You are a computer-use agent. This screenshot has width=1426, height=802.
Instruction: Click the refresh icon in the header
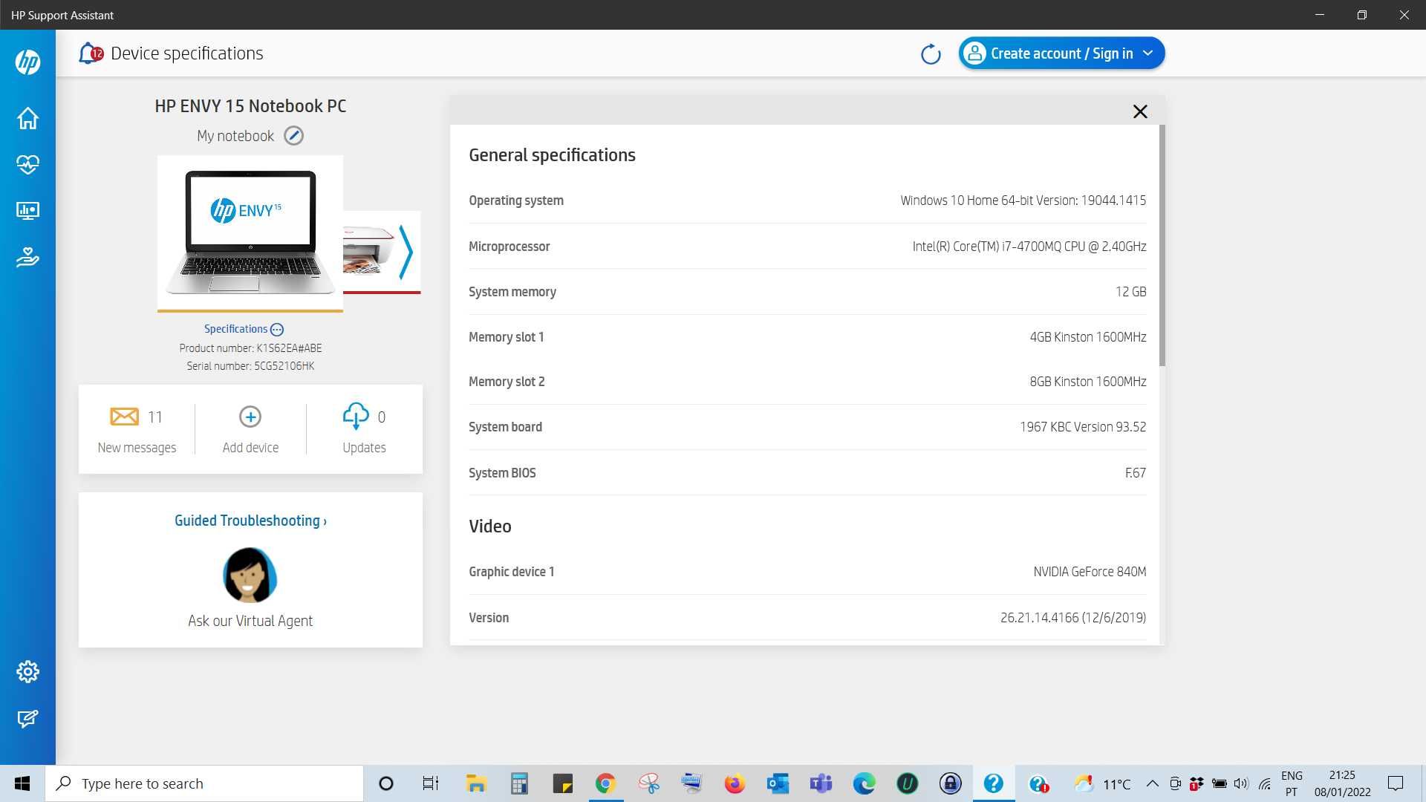[931, 53]
